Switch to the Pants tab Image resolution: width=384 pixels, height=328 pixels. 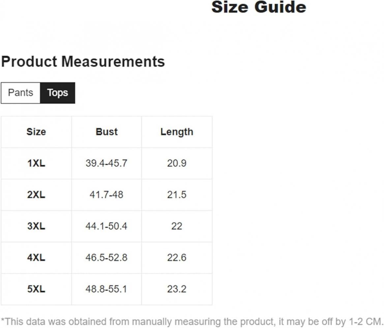20,93
